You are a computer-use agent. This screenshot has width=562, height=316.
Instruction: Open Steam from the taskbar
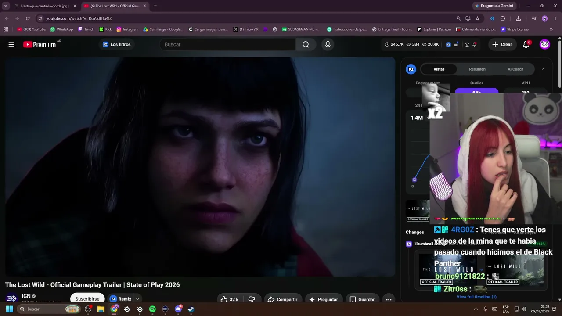(x=191, y=309)
